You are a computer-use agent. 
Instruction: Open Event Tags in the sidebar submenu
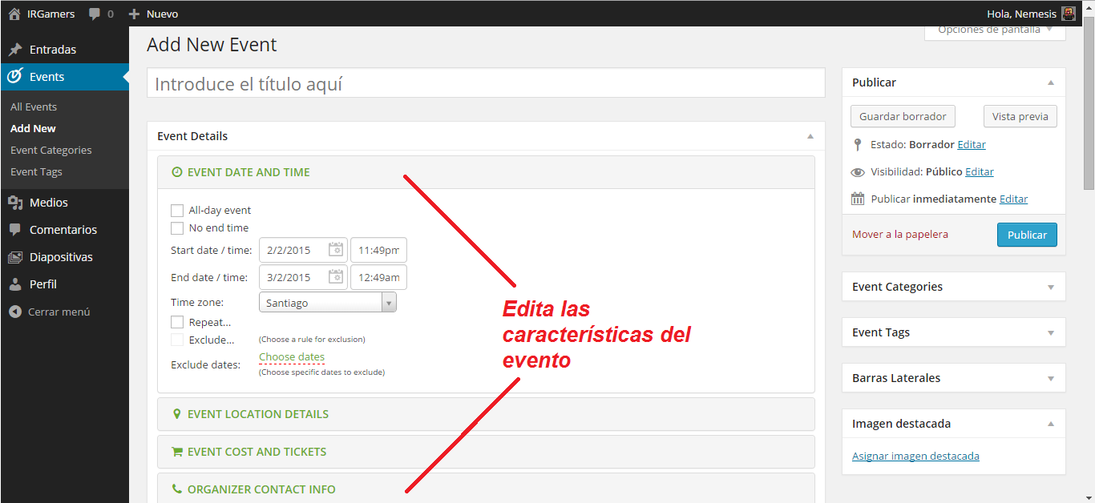click(x=36, y=171)
